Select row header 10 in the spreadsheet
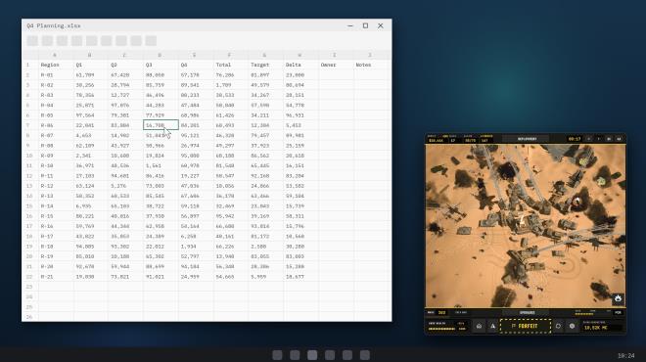 pos(29,156)
